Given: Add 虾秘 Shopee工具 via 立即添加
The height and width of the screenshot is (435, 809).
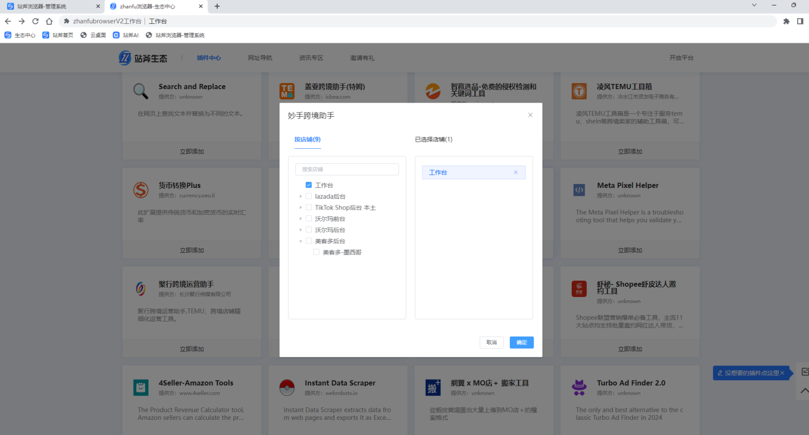Looking at the screenshot, I should (x=630, y=349).
